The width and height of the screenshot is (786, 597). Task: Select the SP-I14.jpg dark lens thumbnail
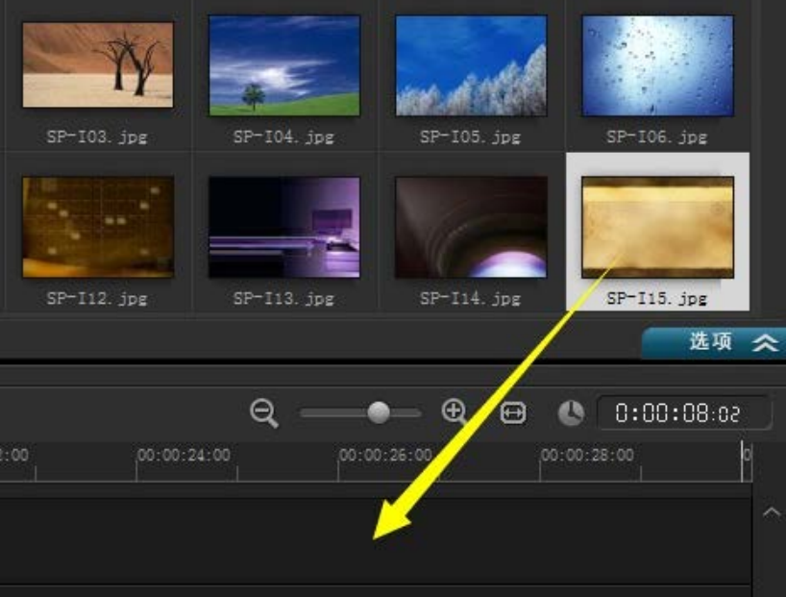coord(471,227)
